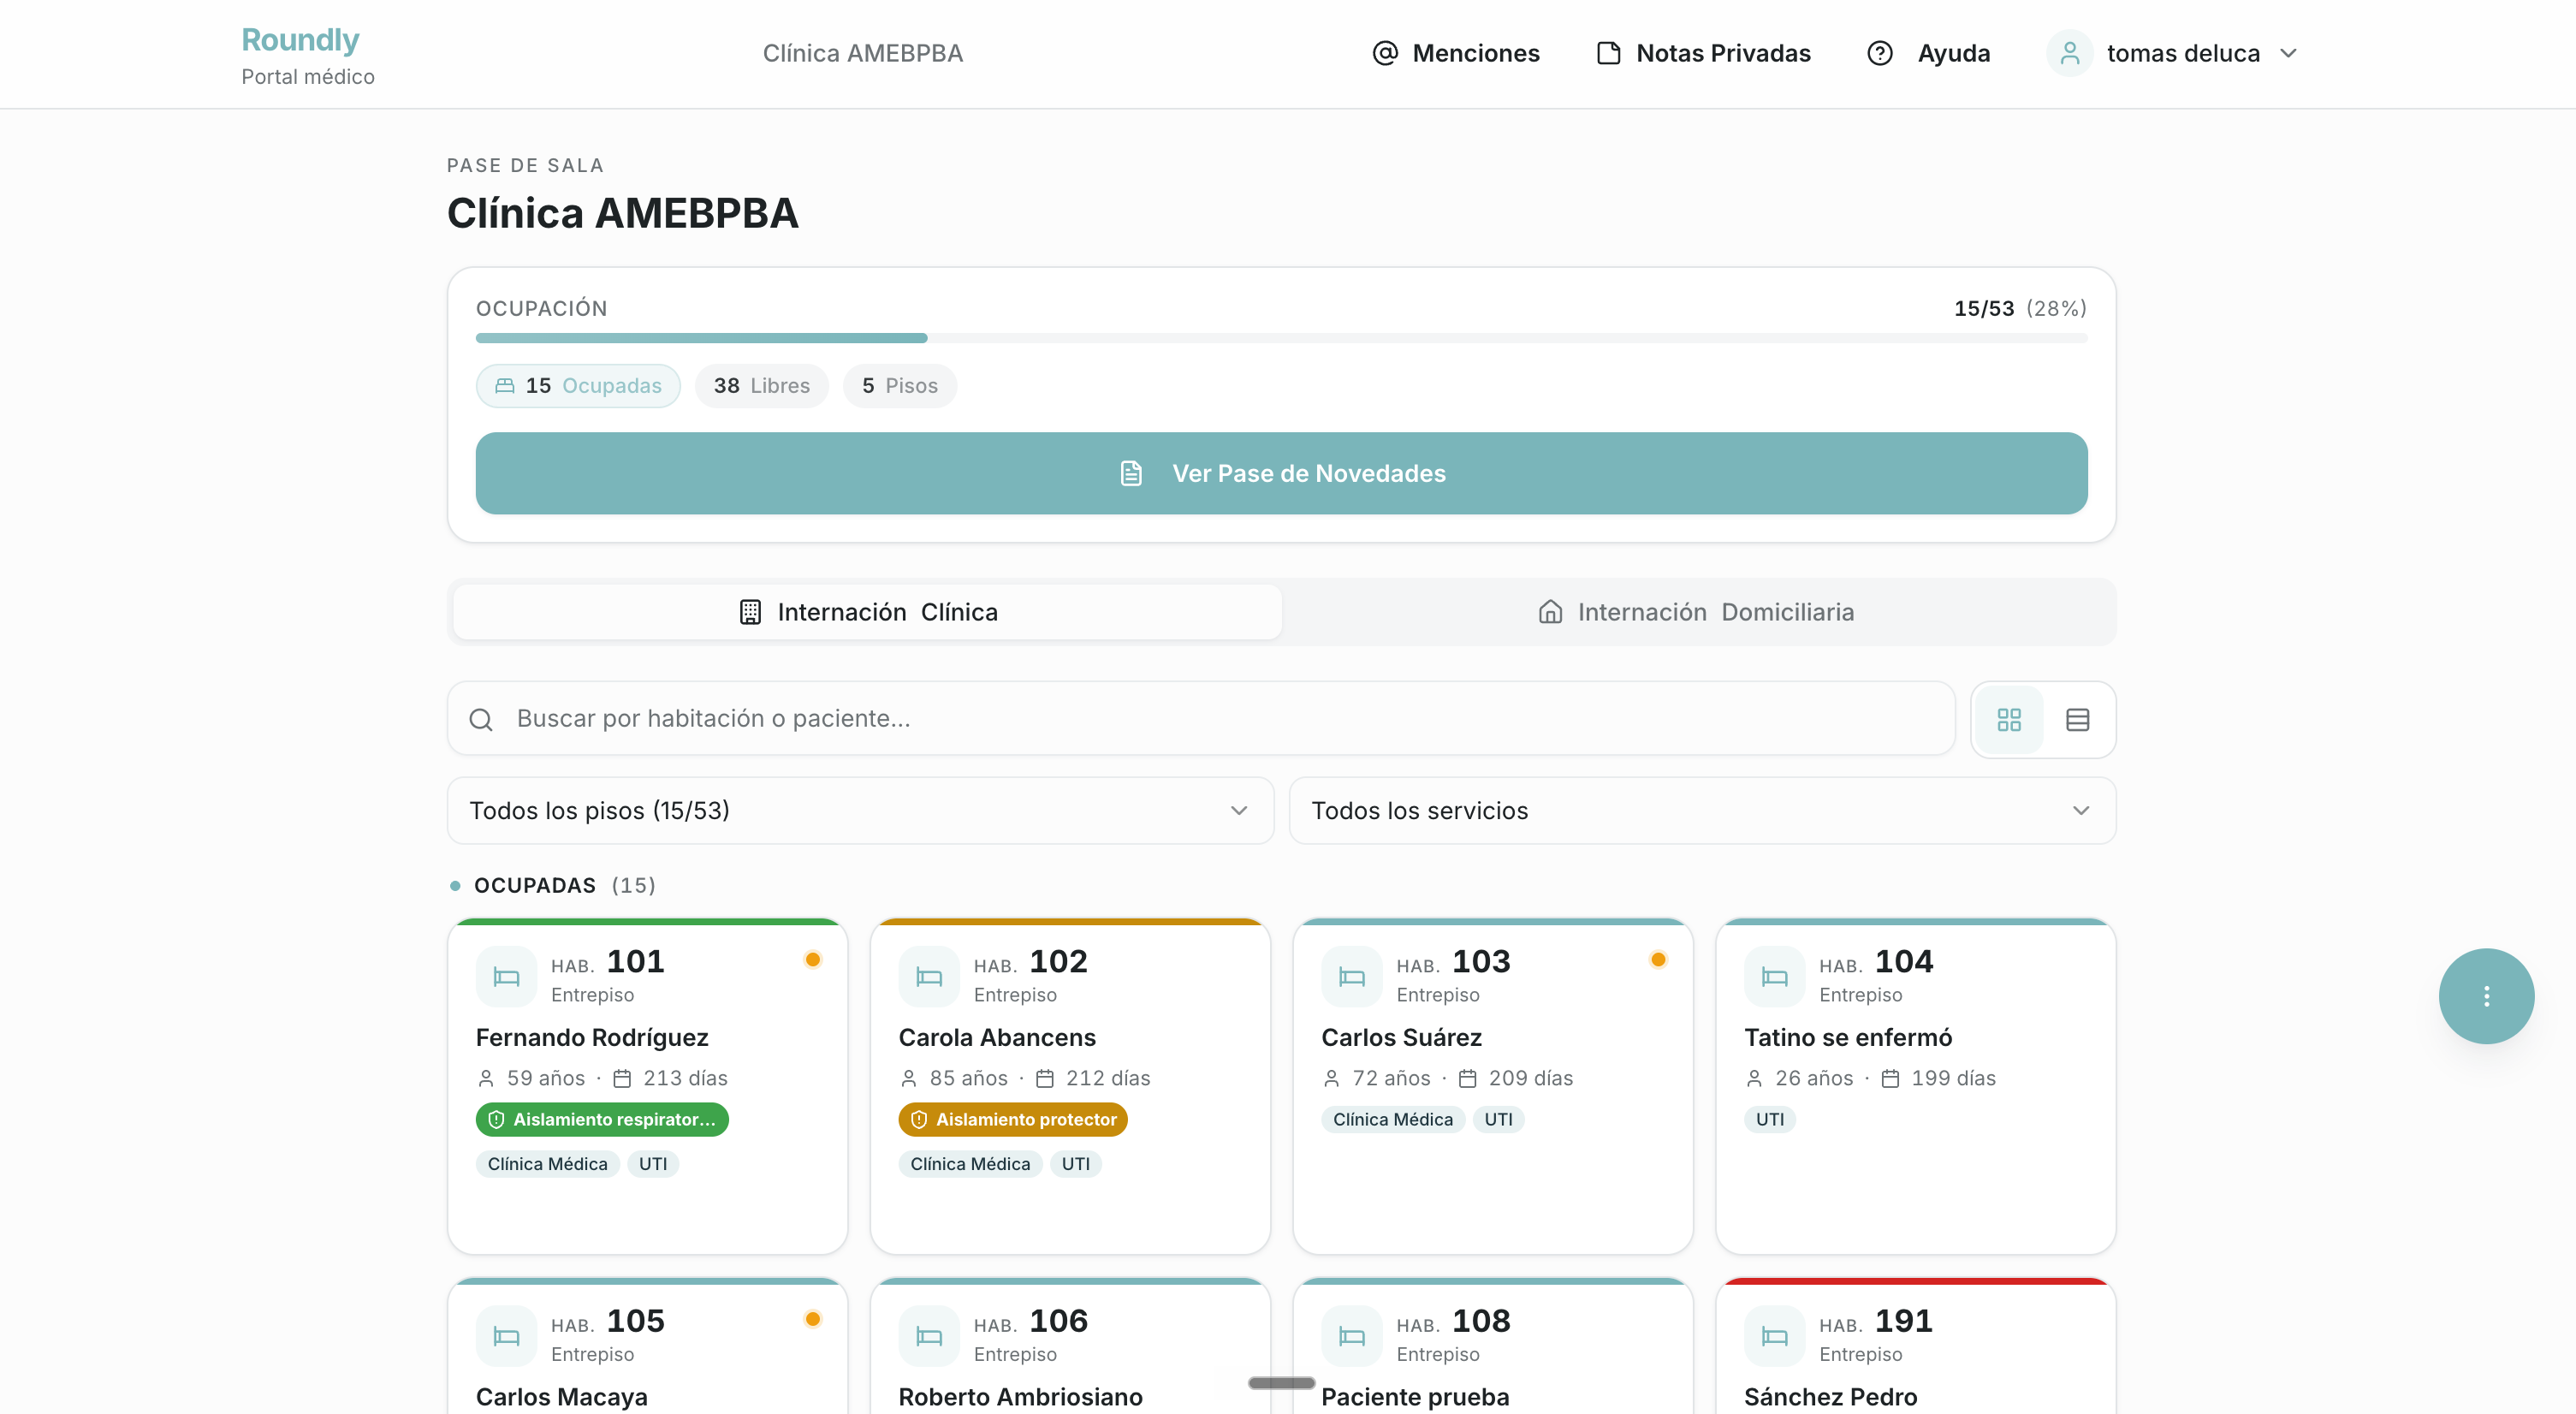Screen dimensions: 2576x1414
Task: Click orange status dot on room 103
Action: point(1658,960)
